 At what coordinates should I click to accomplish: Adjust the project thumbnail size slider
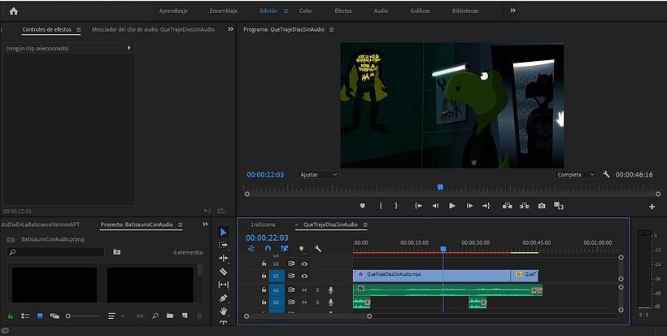click(x=82, y=316)
